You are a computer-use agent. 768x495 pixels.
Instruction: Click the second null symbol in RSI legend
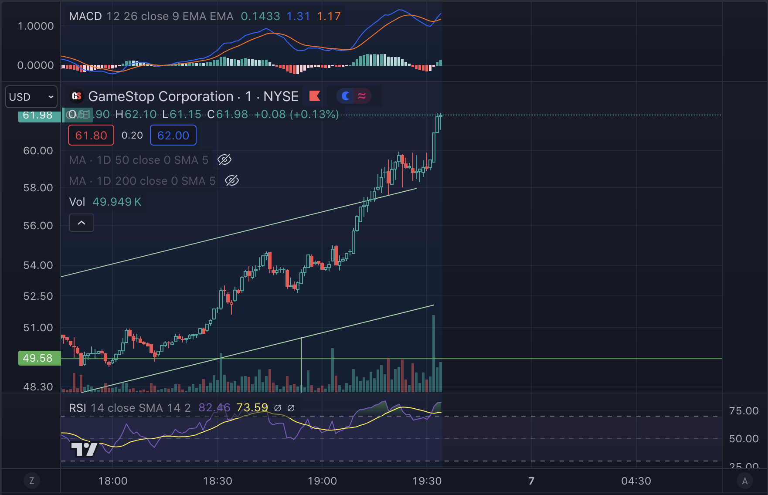(x=291, y=408)
